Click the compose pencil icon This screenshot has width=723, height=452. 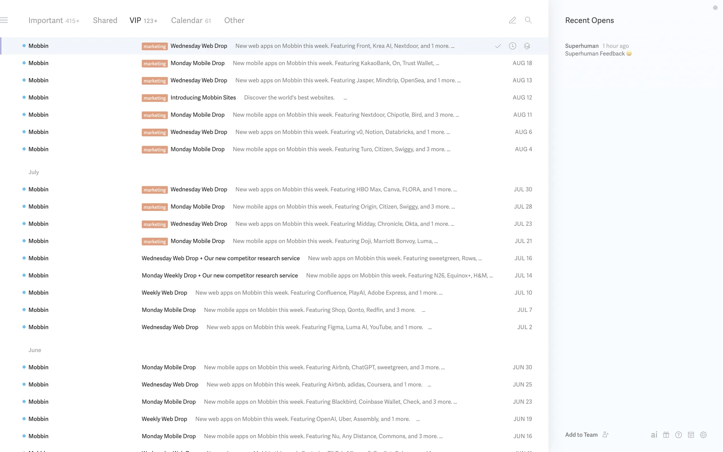click(x=513, y=20)
